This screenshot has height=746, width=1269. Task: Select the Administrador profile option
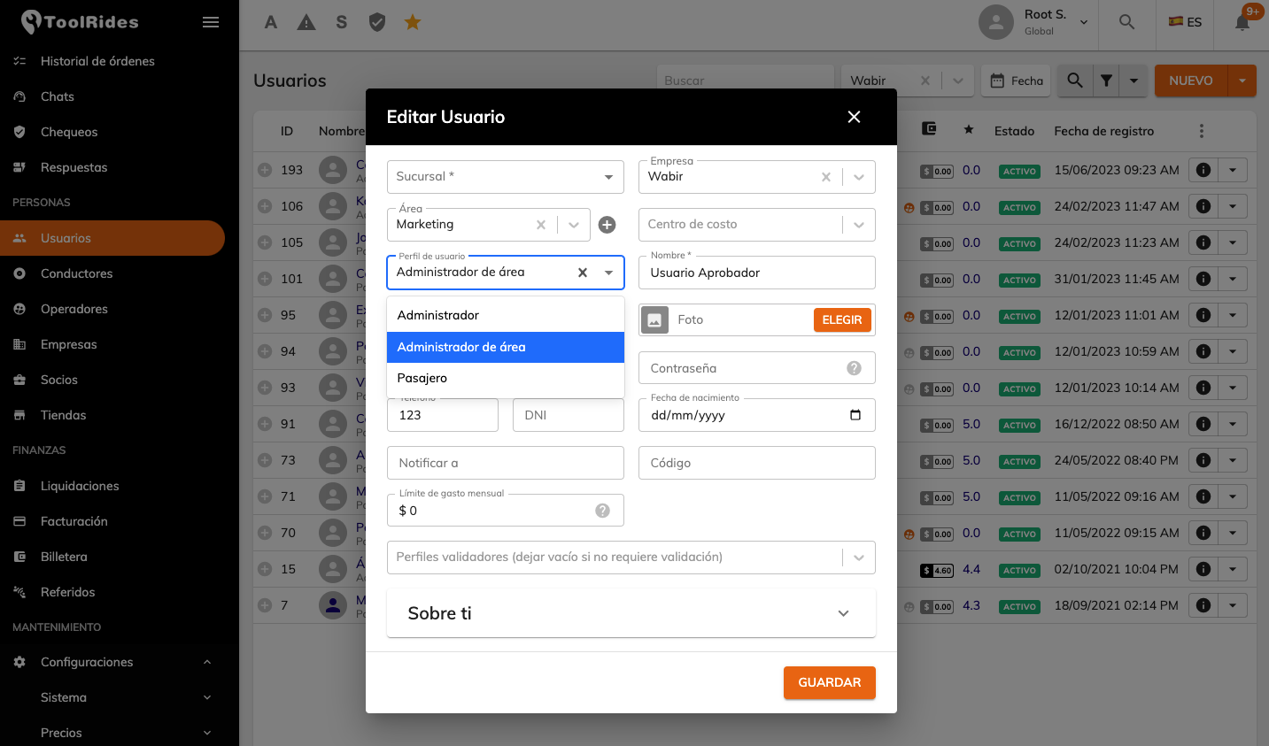pyautogui.click(x=506, y=315)
